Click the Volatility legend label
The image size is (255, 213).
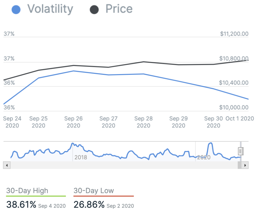[x=50, y=9]
